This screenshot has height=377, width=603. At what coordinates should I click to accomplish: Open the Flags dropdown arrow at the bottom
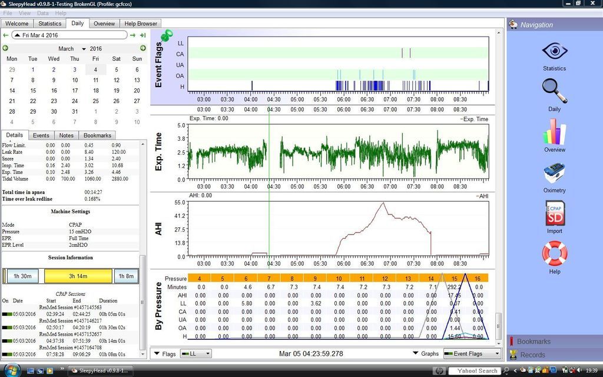pyautogui.click(x=157, y=353)
